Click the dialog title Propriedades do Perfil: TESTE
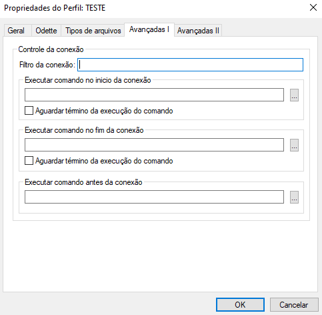 (55, 8)
